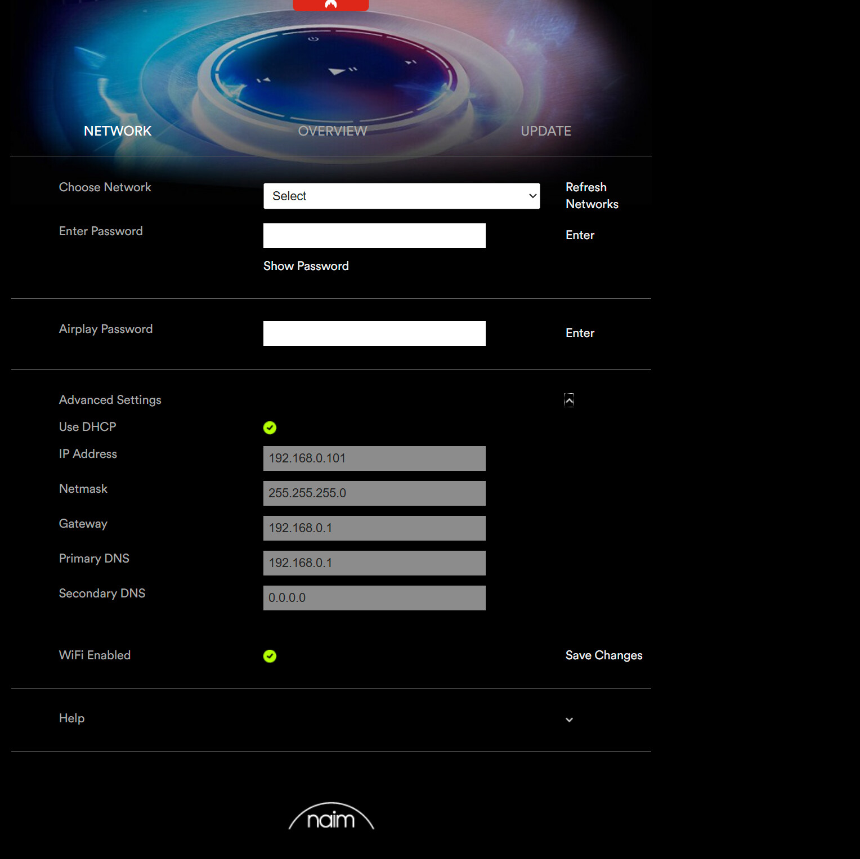Click the IP Address field
The height and width of the screenshot is (859, 860).
coord(374,458)
